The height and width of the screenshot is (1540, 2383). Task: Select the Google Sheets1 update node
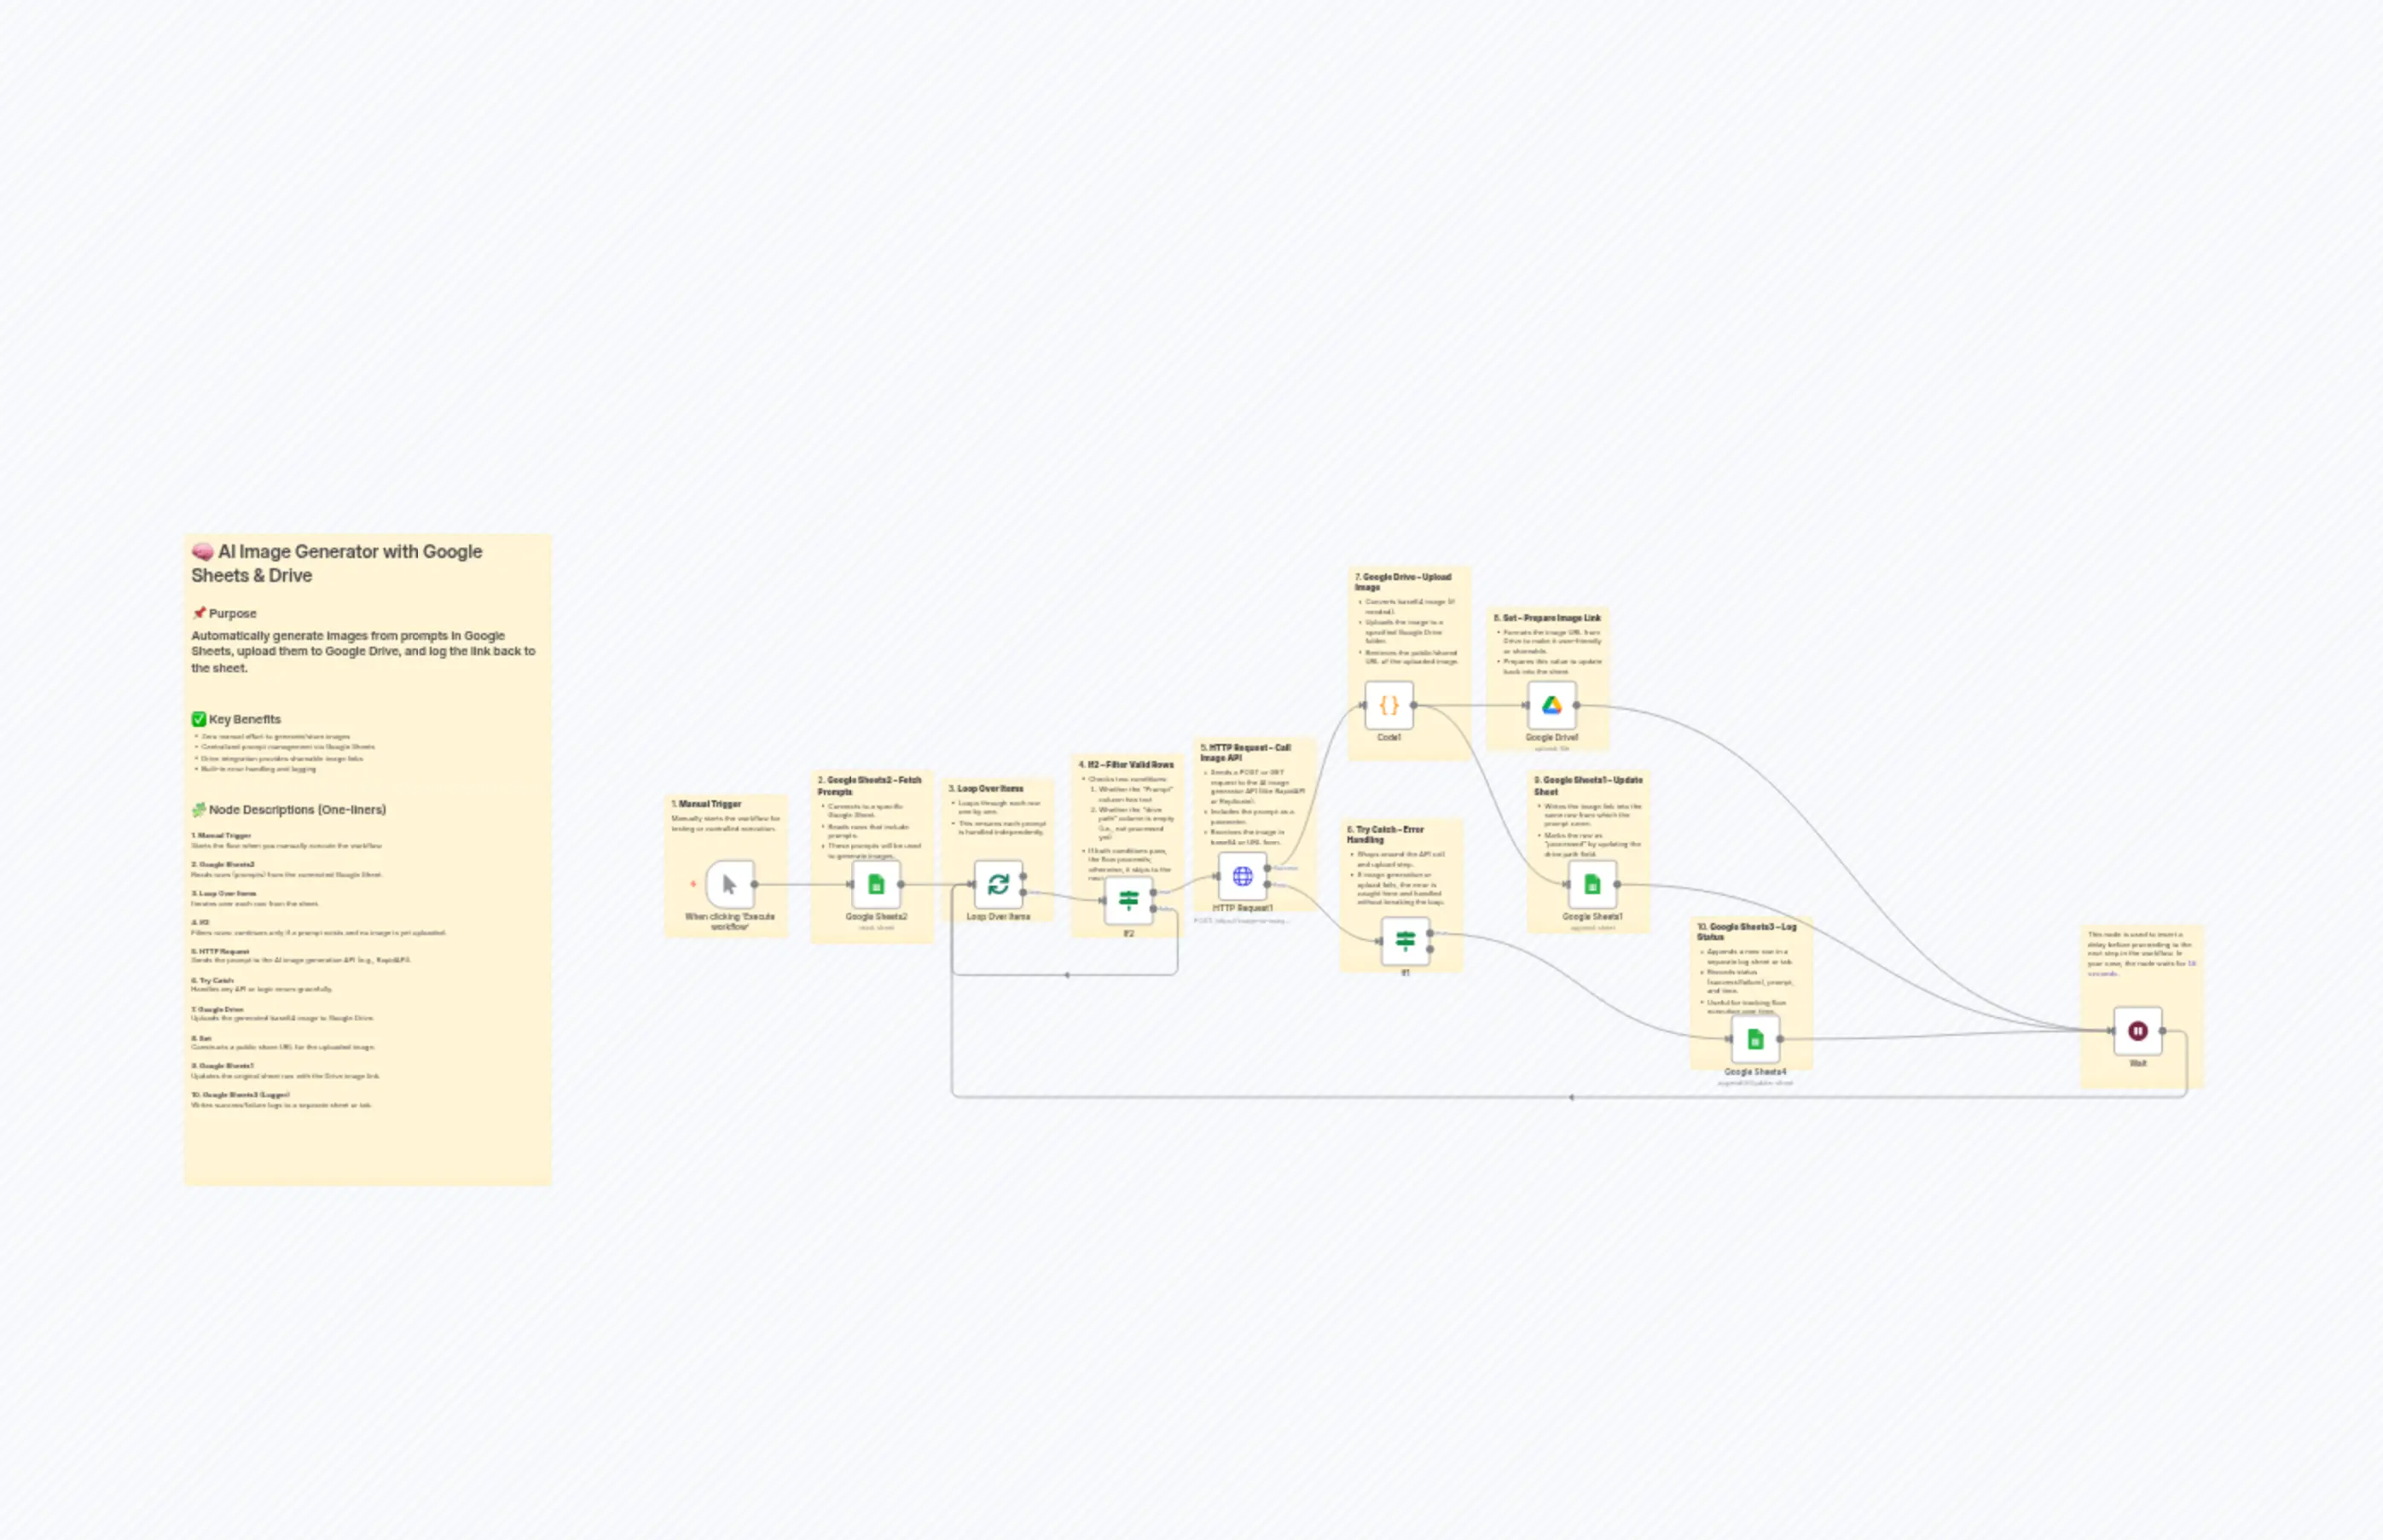(1592, 885)
